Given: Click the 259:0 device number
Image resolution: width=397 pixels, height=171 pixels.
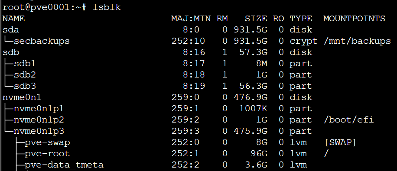Looking at the screenshot, I should [x=185, y=97].
